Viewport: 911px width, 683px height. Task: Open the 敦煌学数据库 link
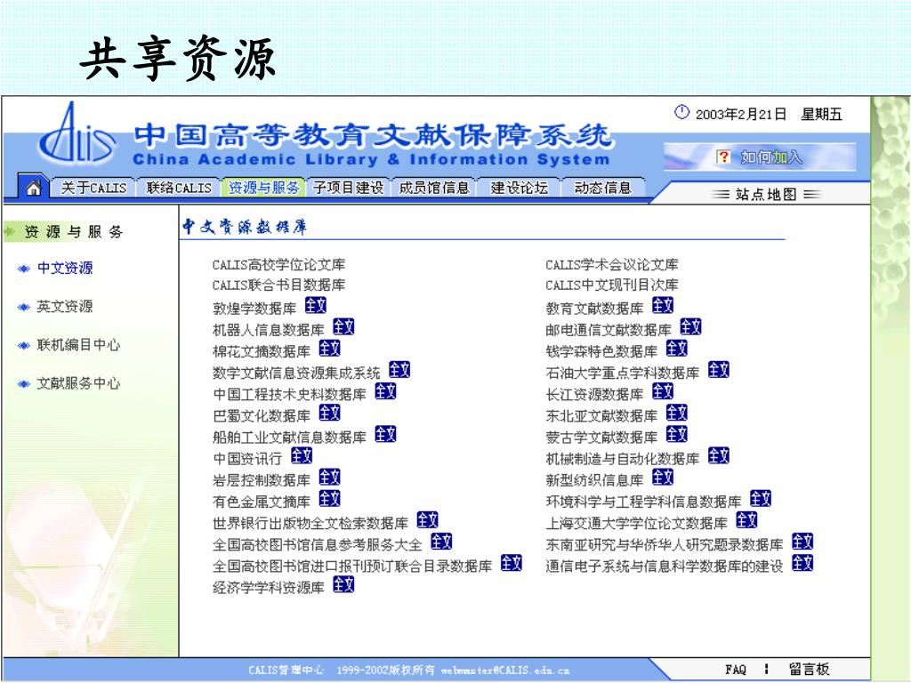click(x=254, y=309)
